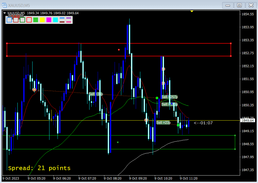Click the 1847.35 price axis label
Image resolution: width=258 pixels, height=183 pixels.
(x=248, y=170)
